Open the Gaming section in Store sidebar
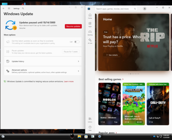 (x=90, y=33)
